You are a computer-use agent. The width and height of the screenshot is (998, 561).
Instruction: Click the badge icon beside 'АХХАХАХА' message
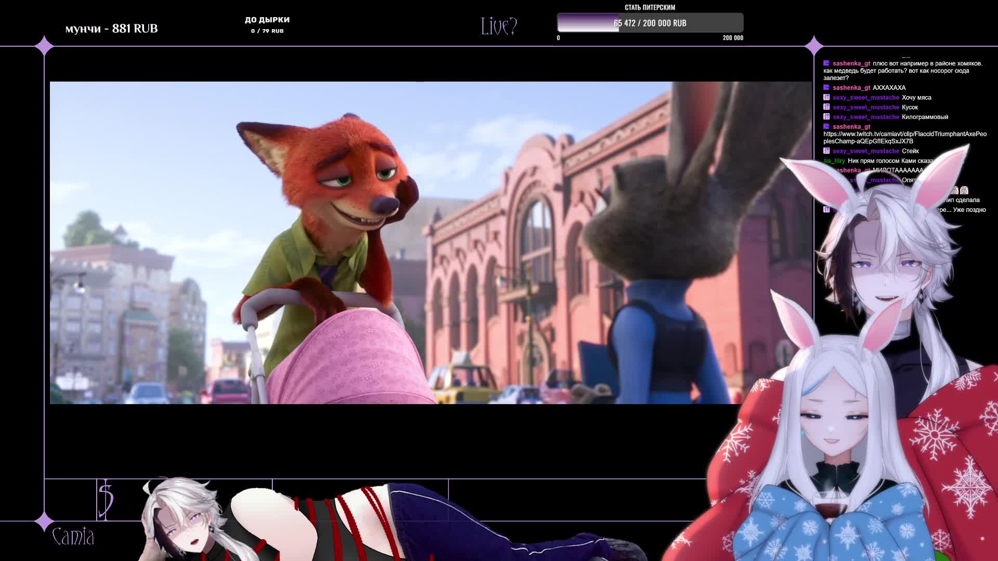click(826, 88)
